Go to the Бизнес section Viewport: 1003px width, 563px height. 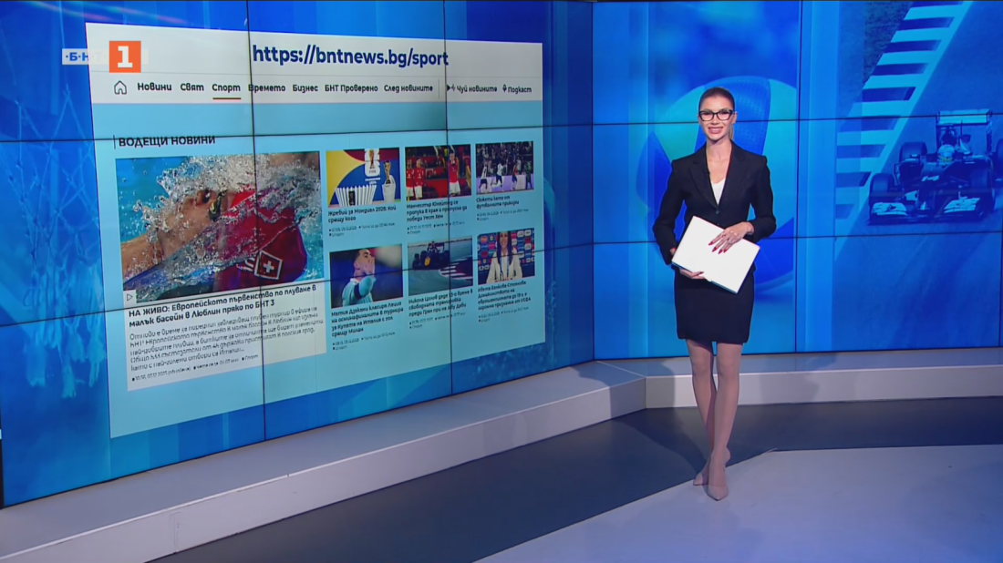(x=305, y=88)
